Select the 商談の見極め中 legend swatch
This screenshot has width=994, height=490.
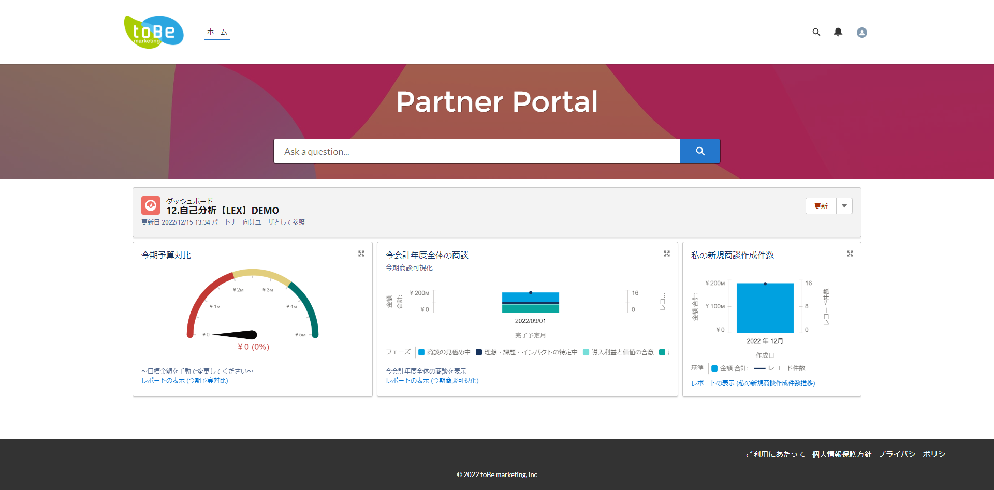(421, 352)
